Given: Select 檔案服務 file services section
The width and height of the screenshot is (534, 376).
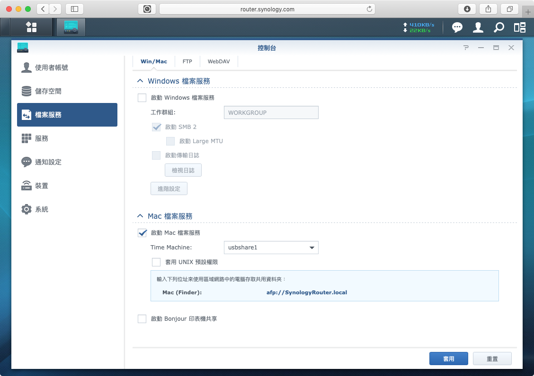Looking at the screenshot, I should pyautogui.click(x=67, y=115).
